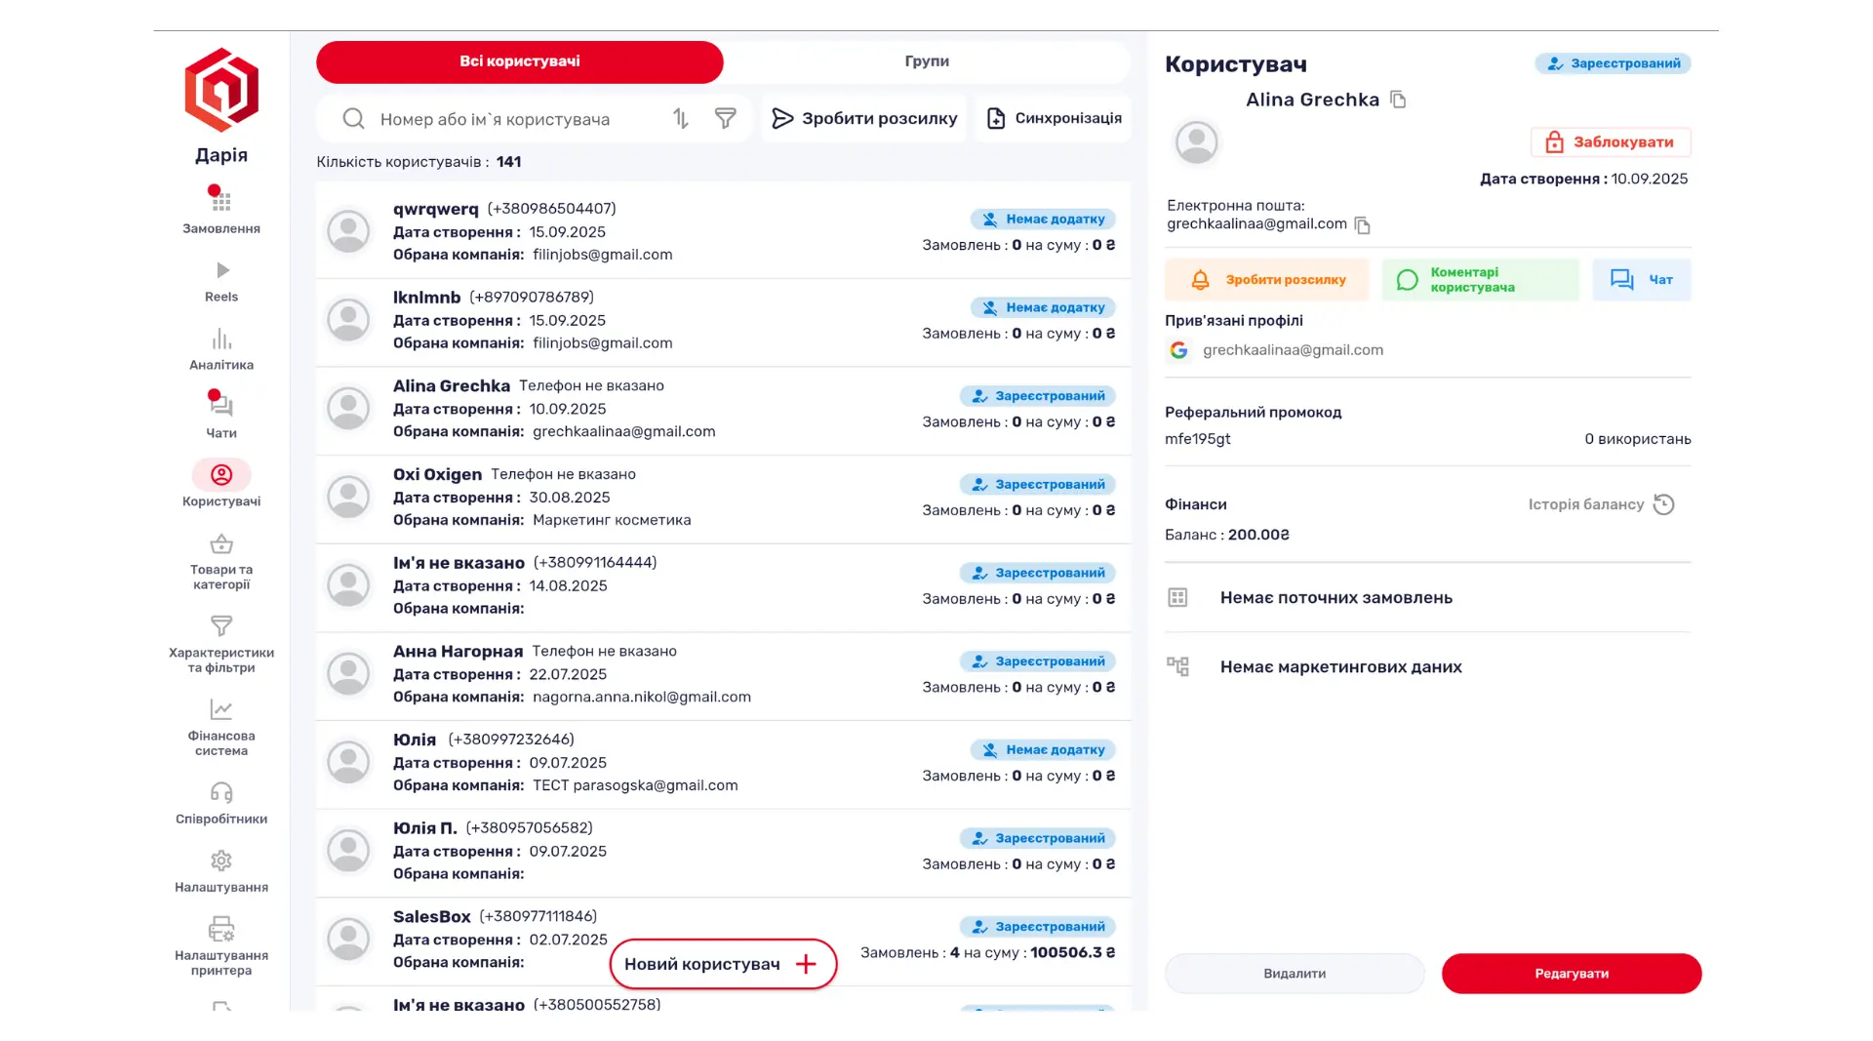Add a Новий користувач
1873x1041 pixels.
pos(723,964)
